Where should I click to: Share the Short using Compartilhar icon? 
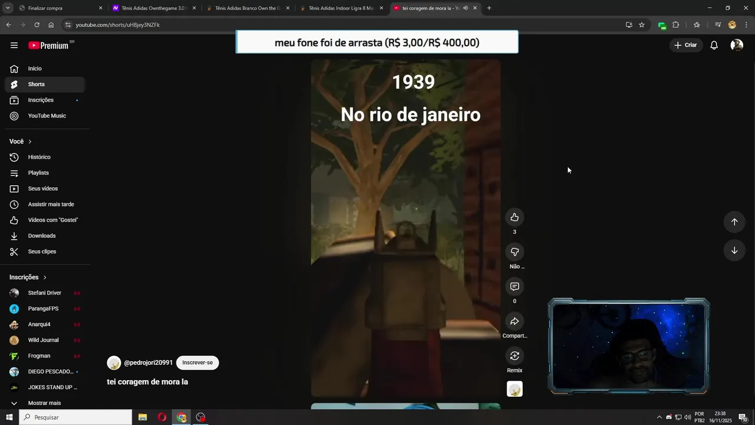click(514, 321)
